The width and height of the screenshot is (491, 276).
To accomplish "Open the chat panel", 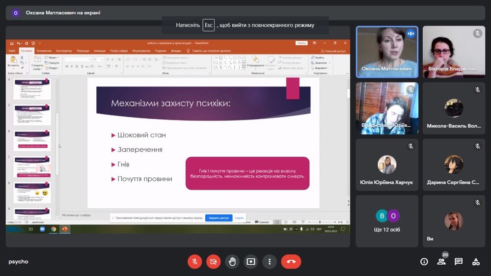I will (x=459, y=262).
